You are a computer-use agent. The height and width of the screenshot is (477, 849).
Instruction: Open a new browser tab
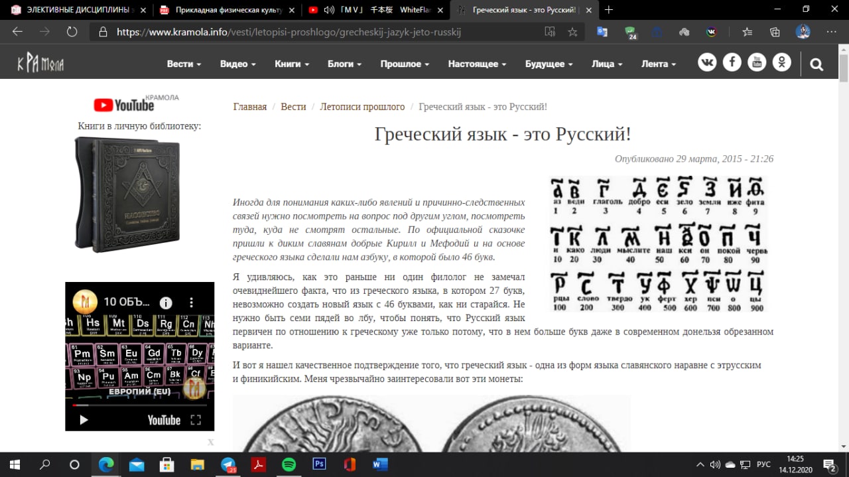pos(609,10)
